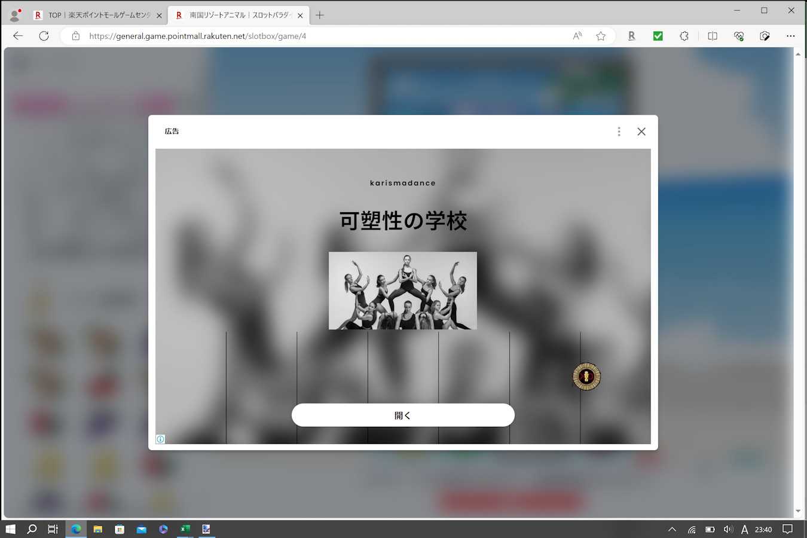Refresh the current page
This screenshot has width=807, height=538.
[44, 36]
